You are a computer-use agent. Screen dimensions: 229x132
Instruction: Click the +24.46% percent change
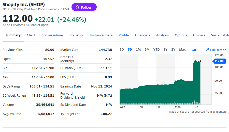[72, 19]
